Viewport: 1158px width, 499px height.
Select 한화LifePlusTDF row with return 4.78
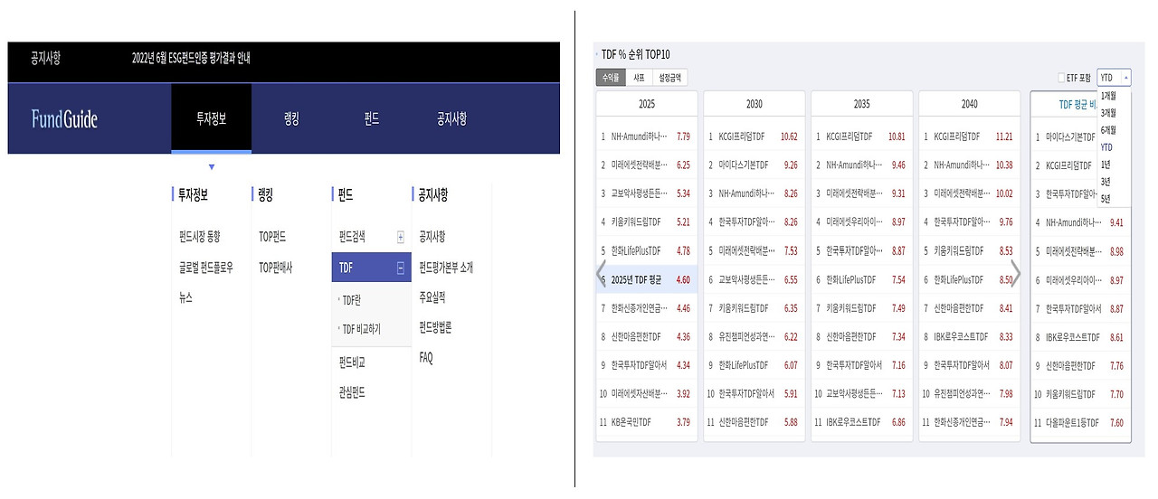[647, 250]
